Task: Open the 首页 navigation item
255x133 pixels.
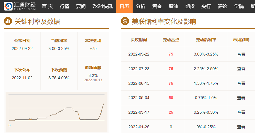Action: 47,6
